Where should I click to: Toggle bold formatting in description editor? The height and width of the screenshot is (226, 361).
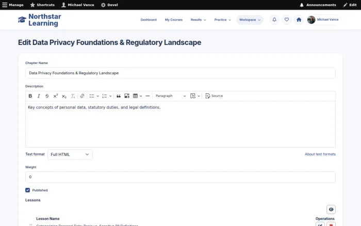tap(30, 96)
